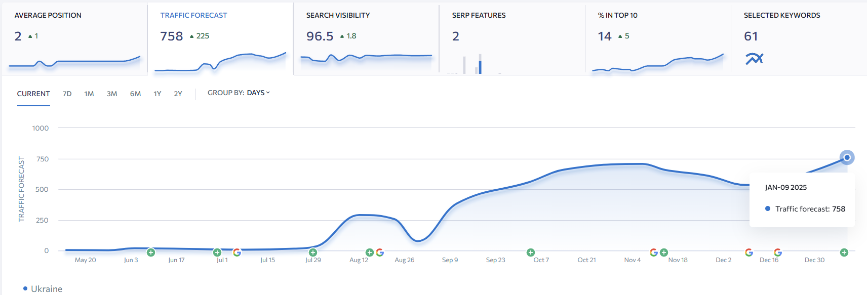Click the Google icon right of Jul 1

(237, 252)
